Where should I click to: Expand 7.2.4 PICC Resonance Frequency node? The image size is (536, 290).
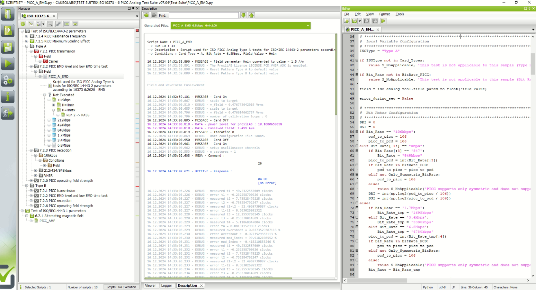pyautogui.click(x=27, y=36)
